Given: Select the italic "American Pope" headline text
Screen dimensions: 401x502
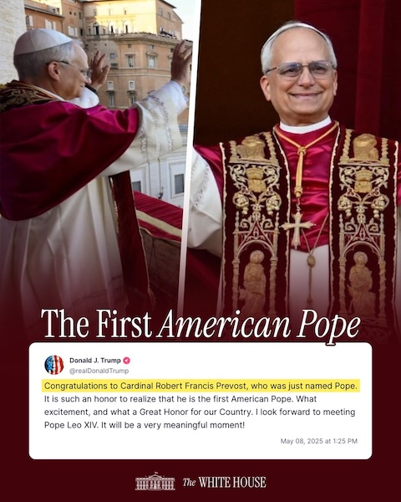Looking at the screenshot, I should point(258,325).
